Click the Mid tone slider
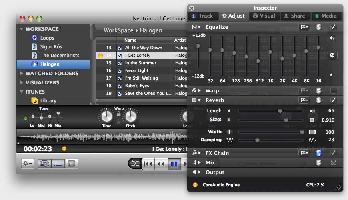The image size is (348, 200). click(41, 117)
